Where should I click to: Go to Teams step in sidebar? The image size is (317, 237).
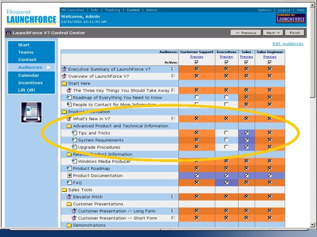pos(26,52)
